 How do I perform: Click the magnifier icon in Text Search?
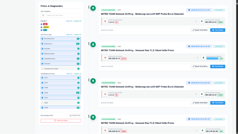pos(43,15)
